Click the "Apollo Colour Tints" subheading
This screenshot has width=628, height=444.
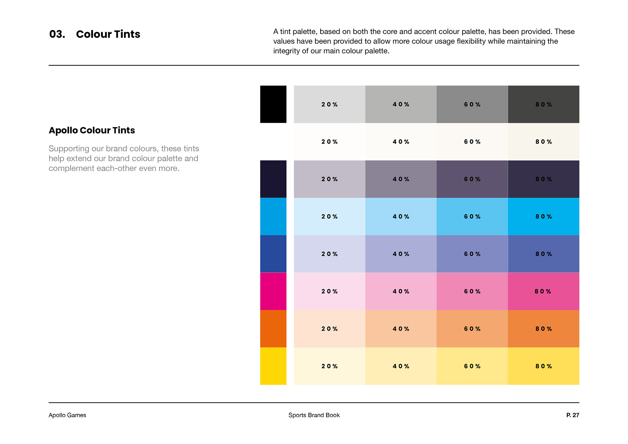[92, 130]
